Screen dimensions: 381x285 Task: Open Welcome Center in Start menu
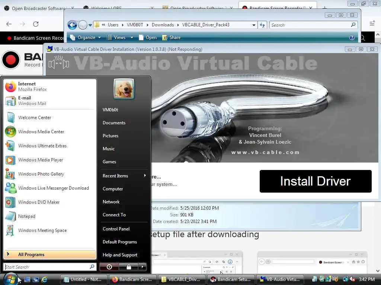pyautogui.click(x=50, y=118)
